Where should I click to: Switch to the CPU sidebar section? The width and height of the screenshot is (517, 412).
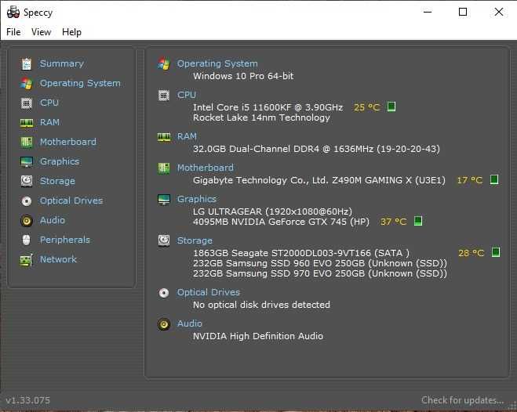[x=49, y=103]
